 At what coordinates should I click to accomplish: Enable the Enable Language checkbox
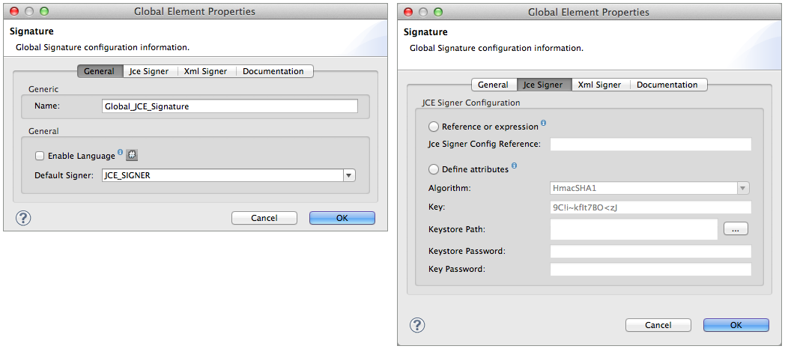[40, 156]
